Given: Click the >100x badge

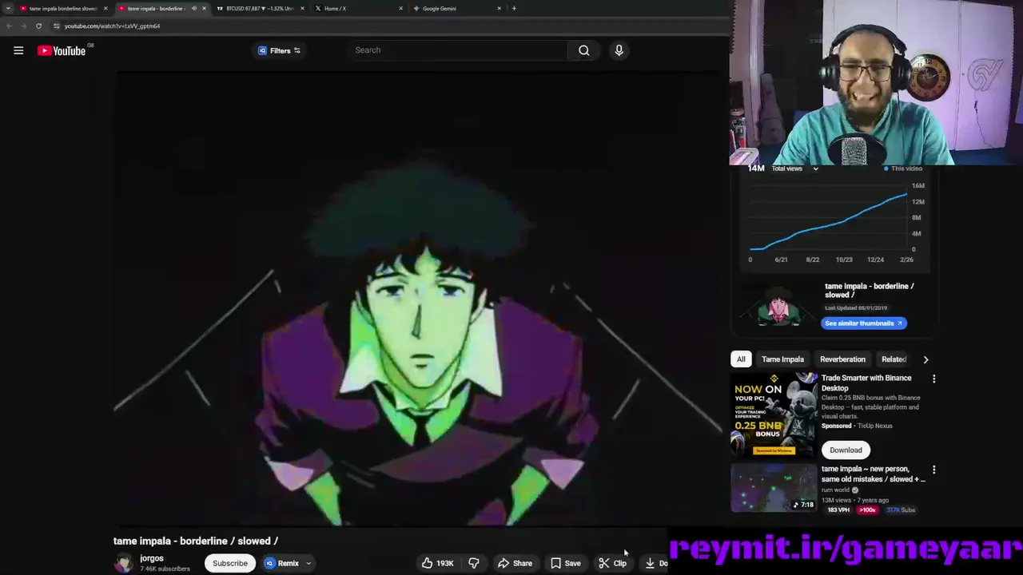Looking at the screenshot, I should click(x=867, y=510).
